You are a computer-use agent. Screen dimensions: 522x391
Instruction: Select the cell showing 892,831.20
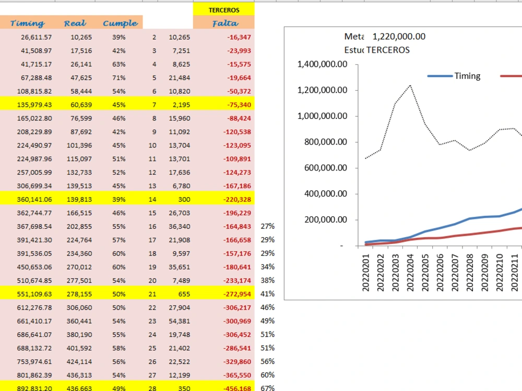34,388
